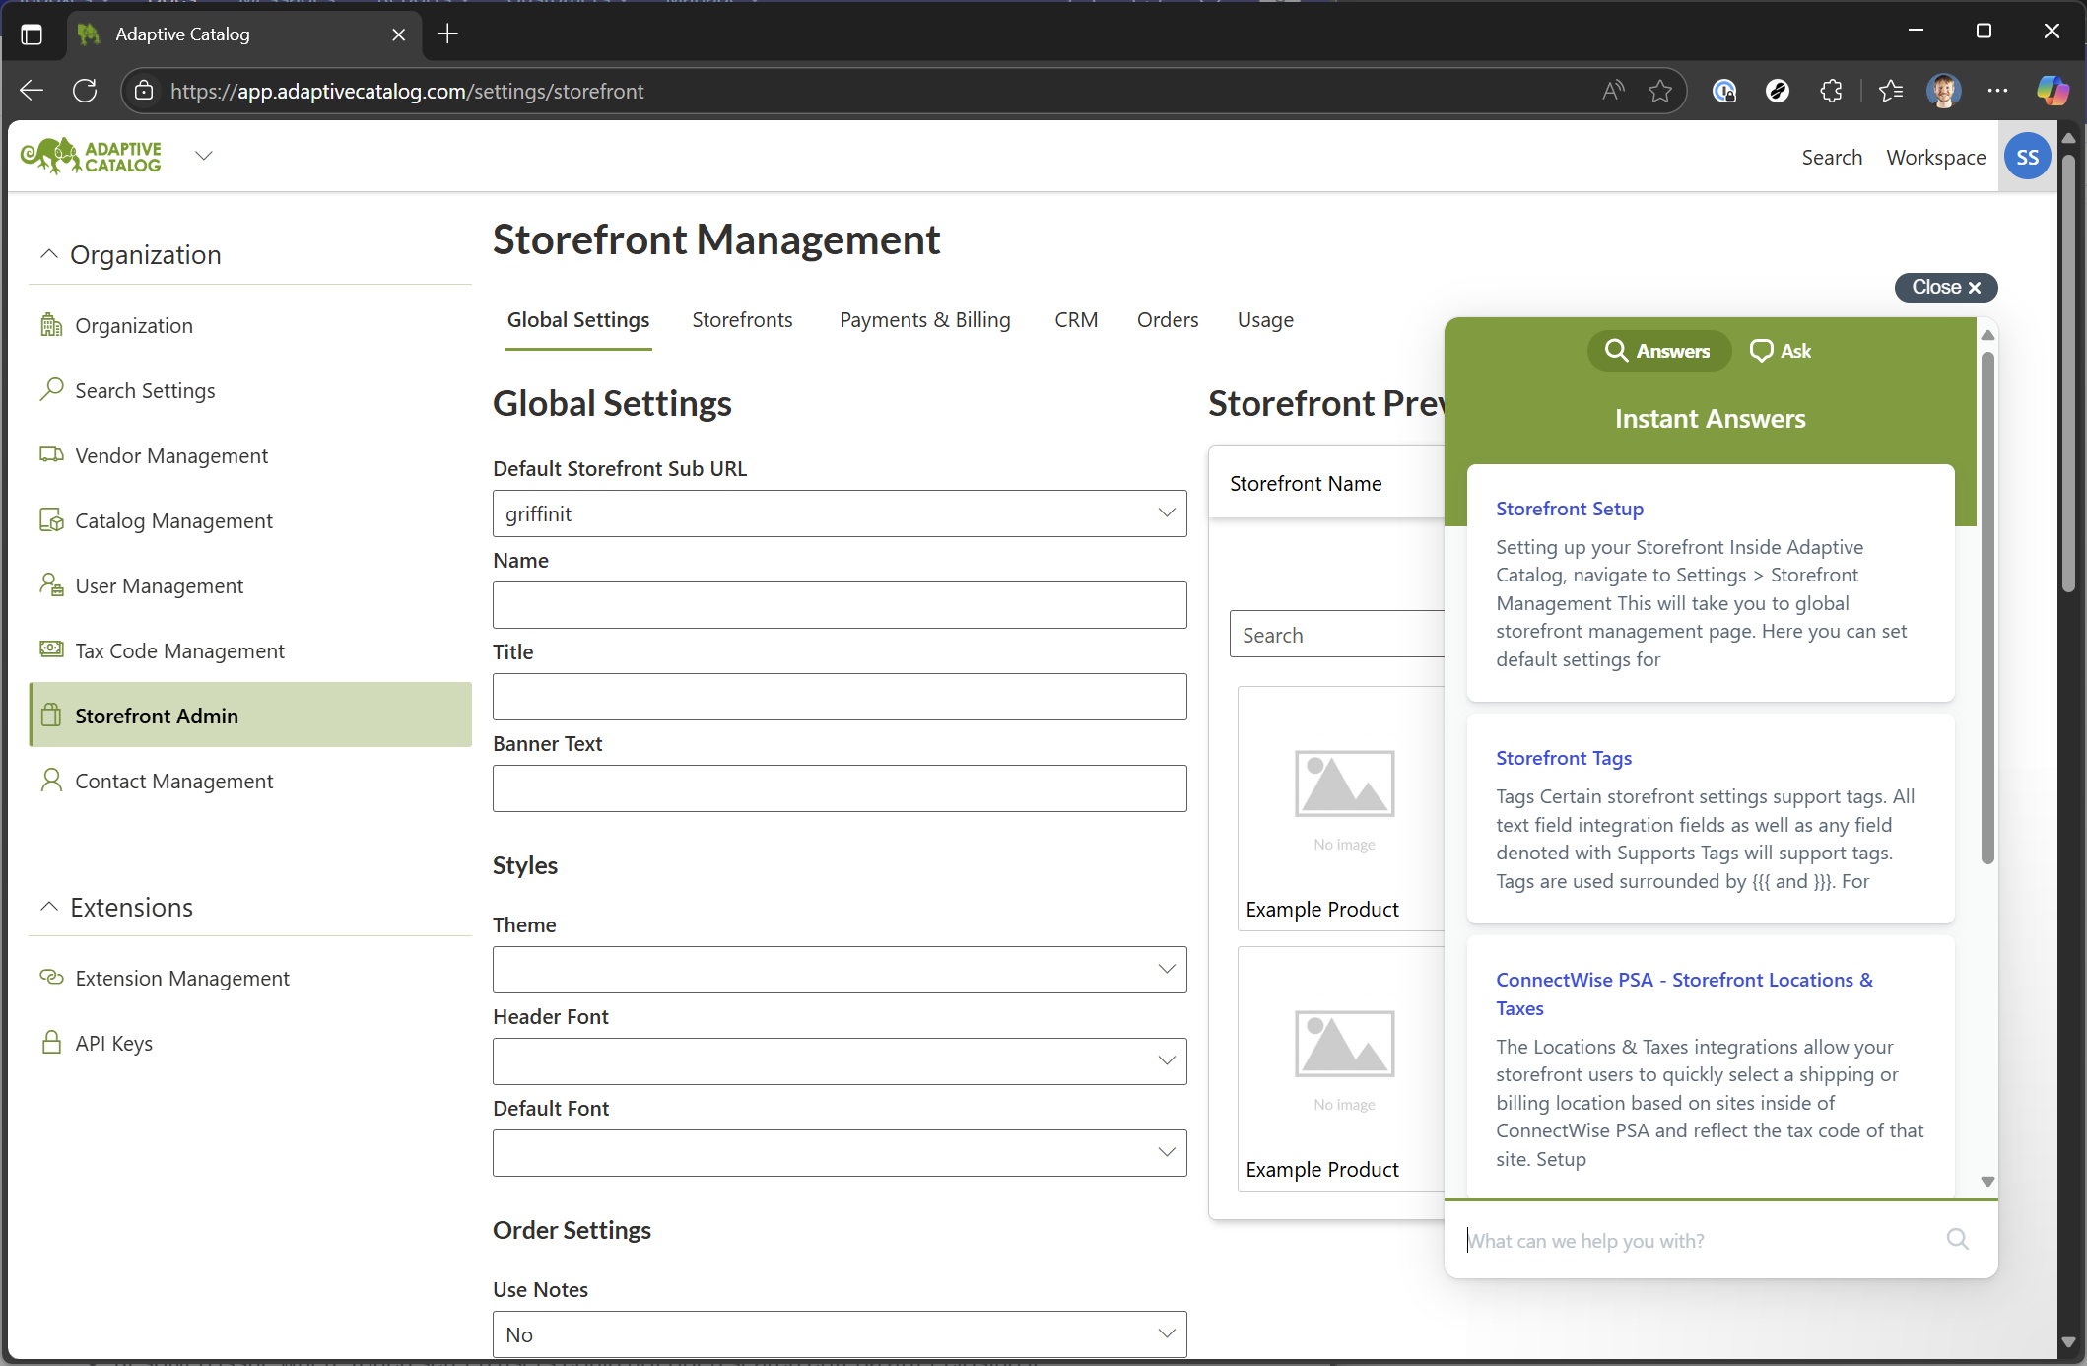Click the storefront preview Search field

(x=1337, y=635)
